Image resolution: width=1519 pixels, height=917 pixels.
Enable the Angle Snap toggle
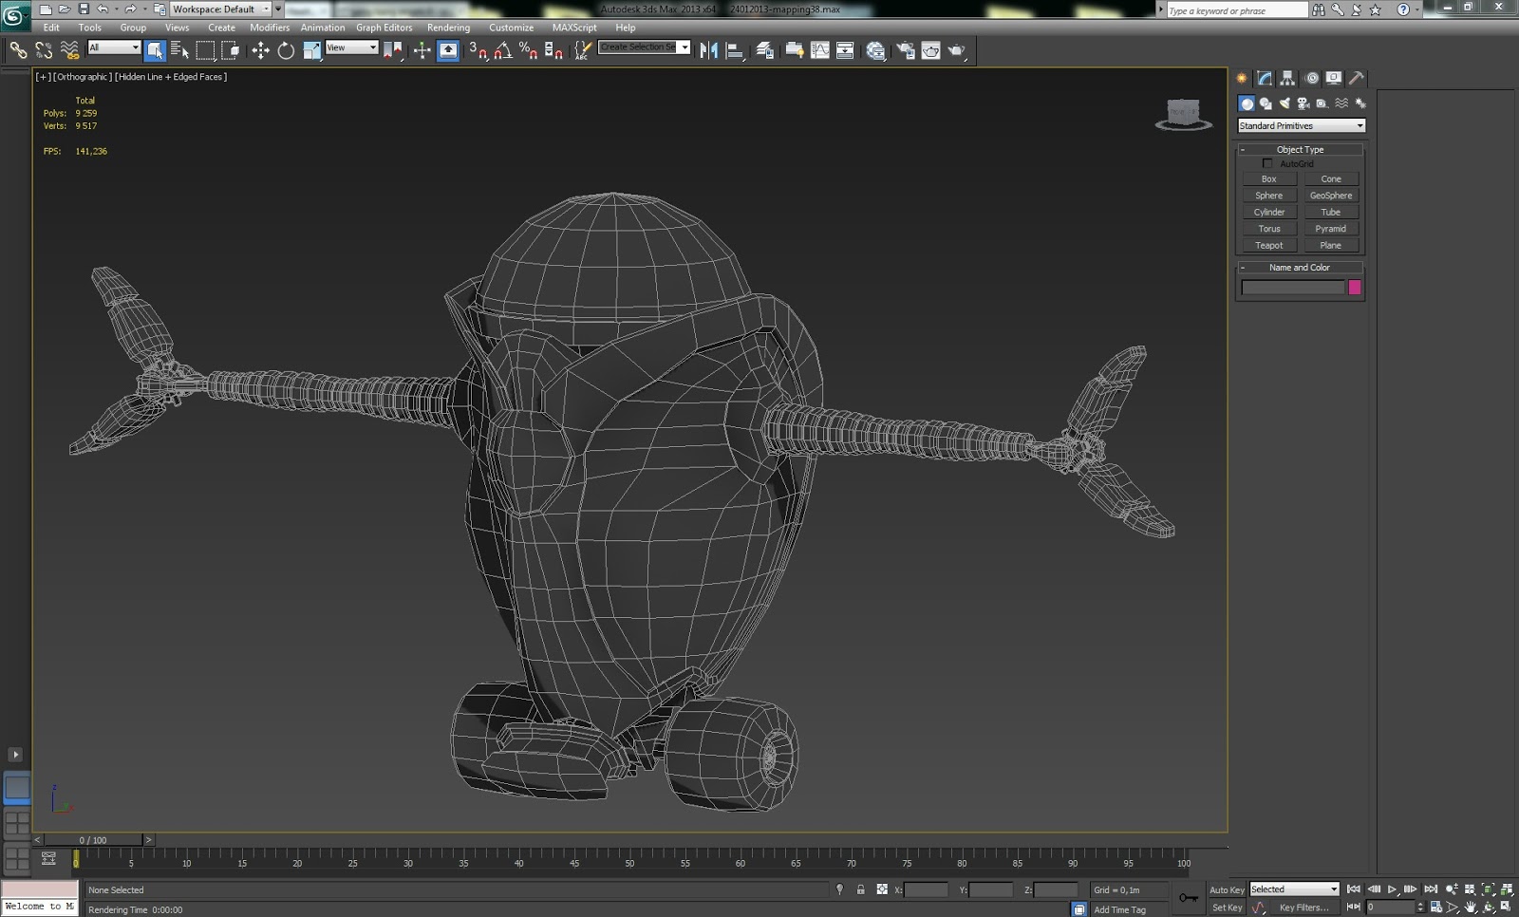pyautogui.click(x=503, y=50)
